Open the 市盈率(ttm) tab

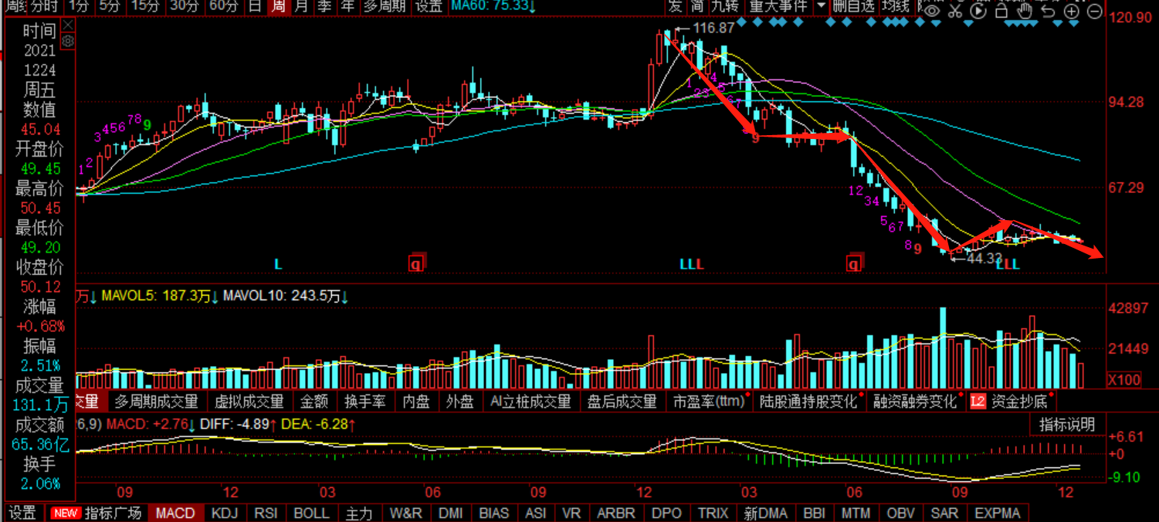[709, 402]
